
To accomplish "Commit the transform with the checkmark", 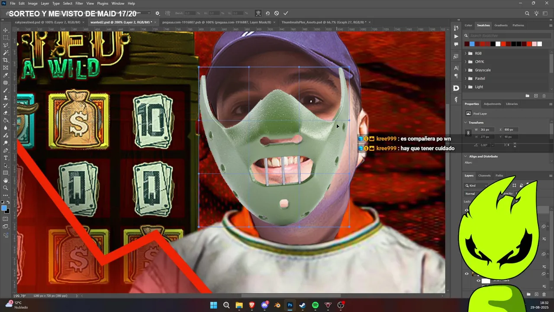I will pyautogui.click(x=286, y=13).
